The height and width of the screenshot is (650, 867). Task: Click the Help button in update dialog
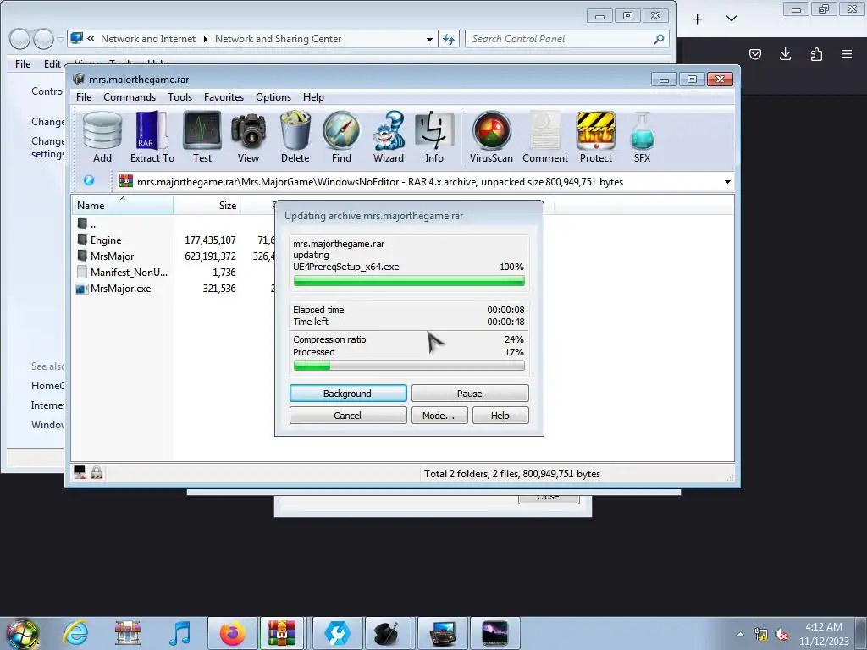click(x=500, y=416)
